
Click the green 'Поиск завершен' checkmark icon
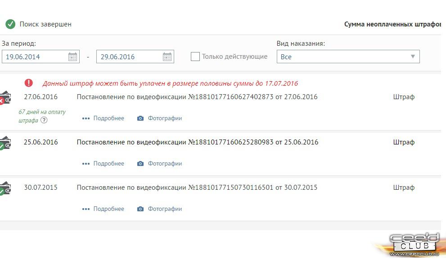(10, 24)
